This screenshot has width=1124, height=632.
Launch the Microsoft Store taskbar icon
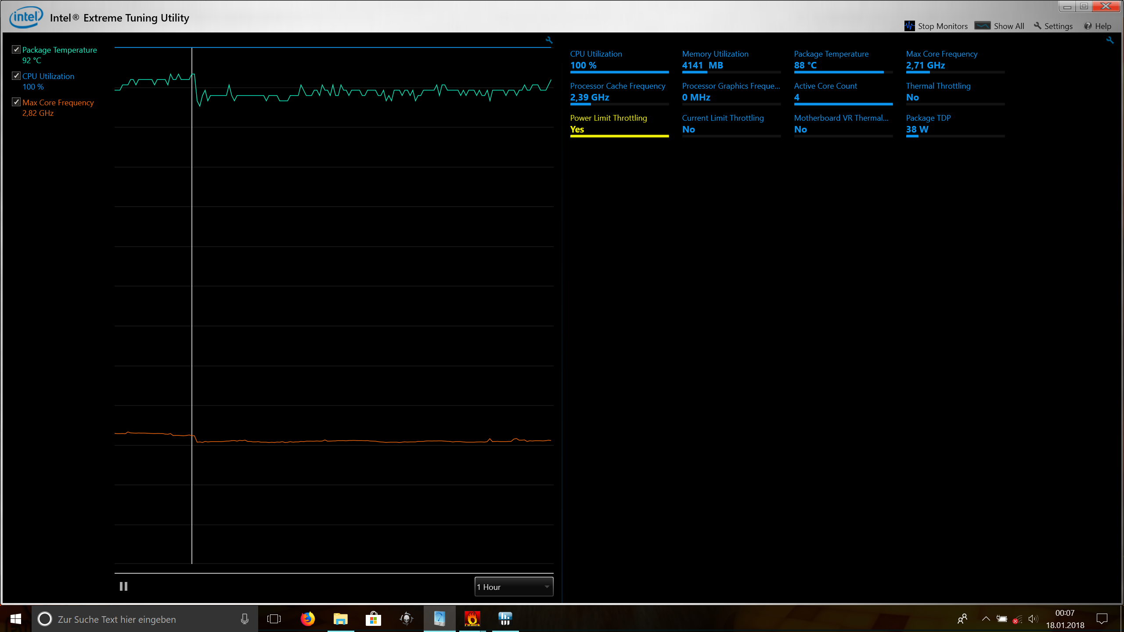pyautogui.click(x=373, y=619)
